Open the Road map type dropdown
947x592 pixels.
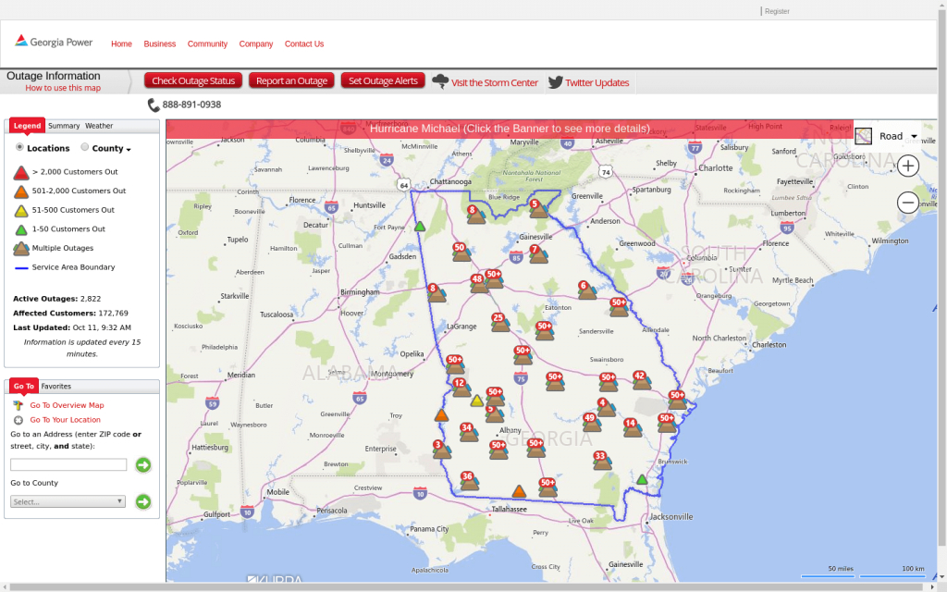(888, 136)
